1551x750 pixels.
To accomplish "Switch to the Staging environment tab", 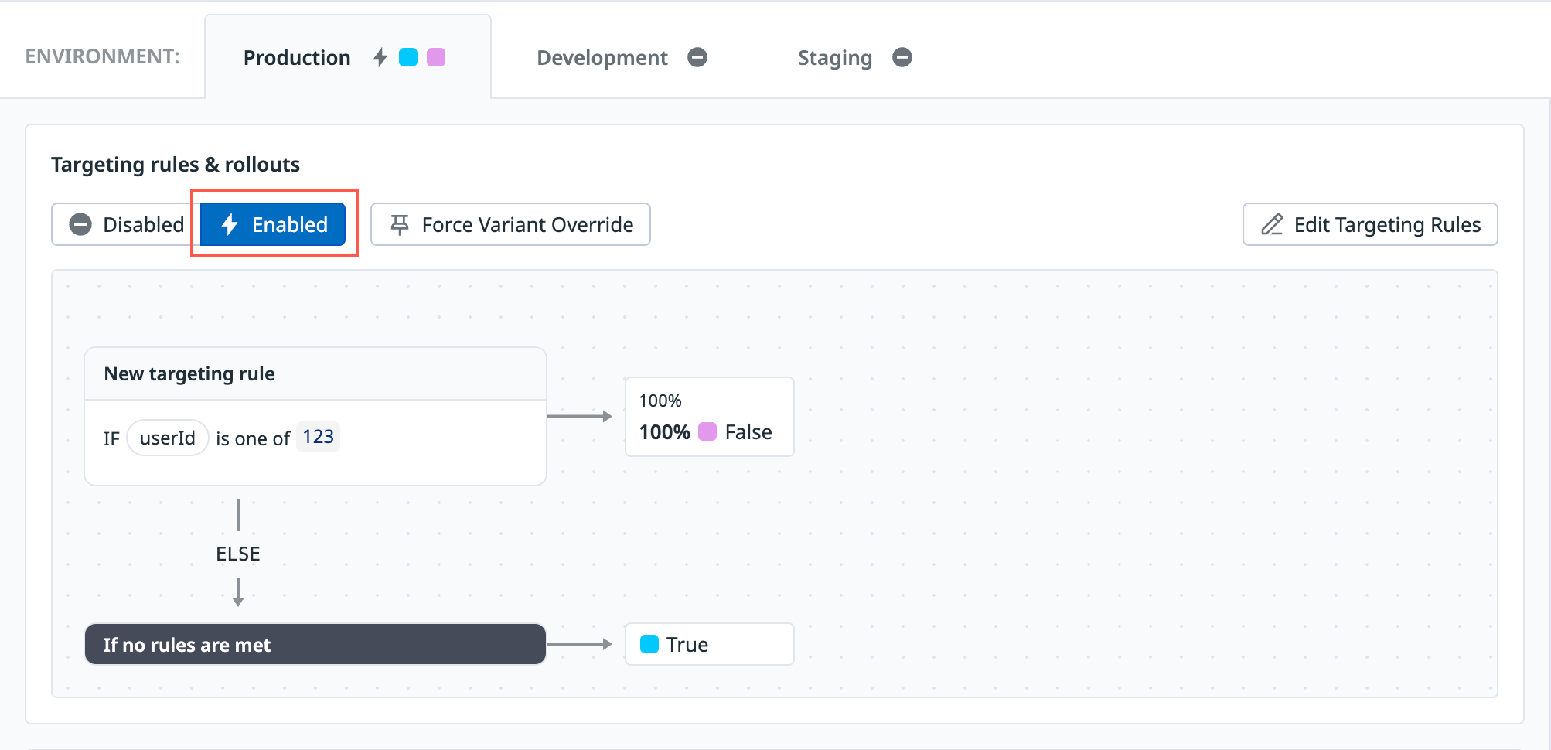I will [834, 58].
